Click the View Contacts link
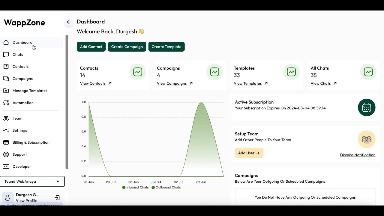 point(93,83)
